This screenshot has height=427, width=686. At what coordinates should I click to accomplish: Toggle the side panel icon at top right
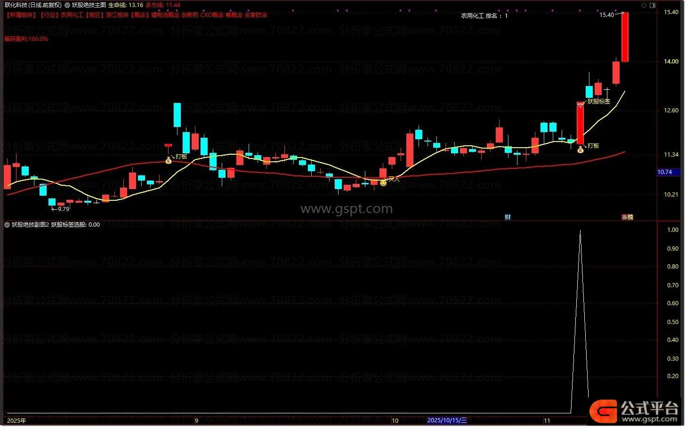(x=652, y=5)
